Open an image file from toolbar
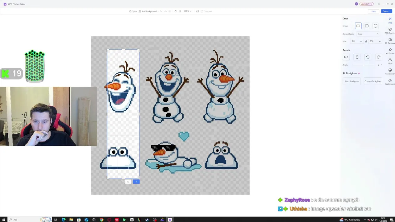This screenshot has width=395, height=222. point(133,11)
